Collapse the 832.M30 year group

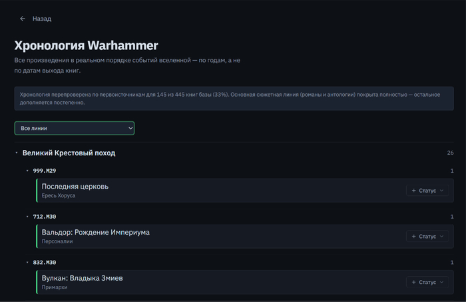(x=27, y=263)
